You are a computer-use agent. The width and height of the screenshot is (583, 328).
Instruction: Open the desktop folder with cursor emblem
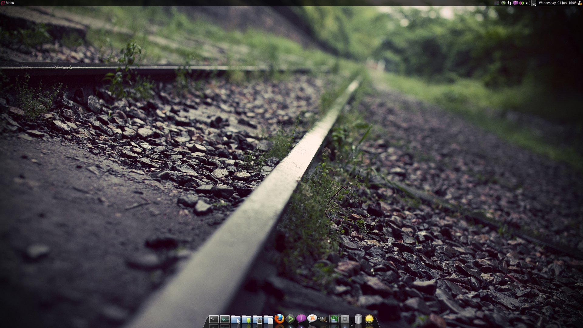(235, 319)
